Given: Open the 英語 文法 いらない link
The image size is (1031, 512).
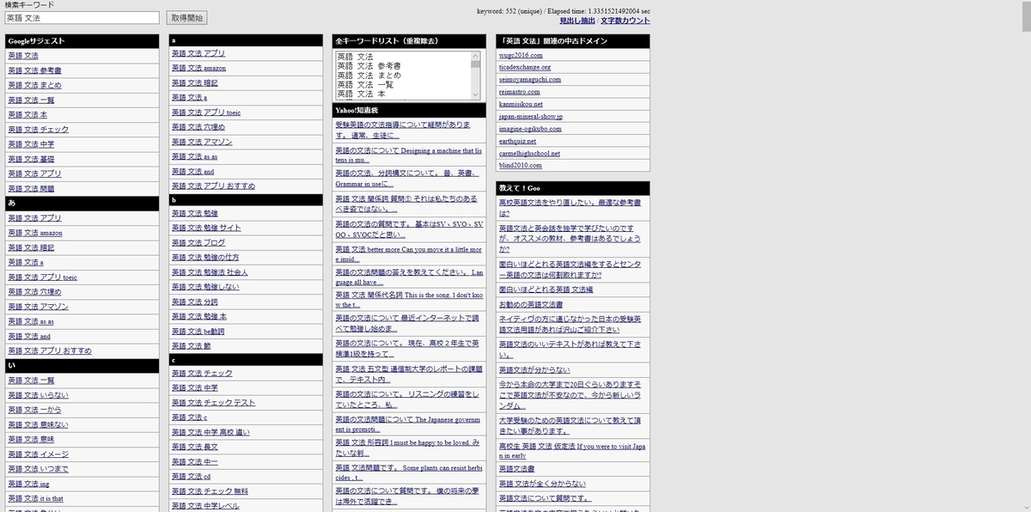Looking at the screenshot, I should [x=38, y=395].
